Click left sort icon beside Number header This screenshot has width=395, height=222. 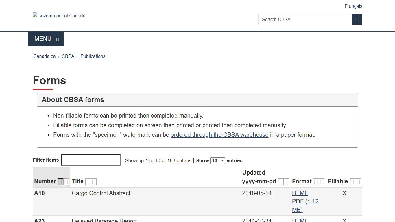point(60,182)
